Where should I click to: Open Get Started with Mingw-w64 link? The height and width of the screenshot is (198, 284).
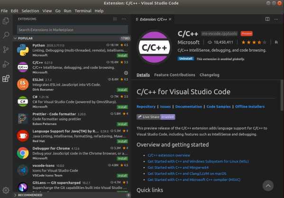click(178, 167)
